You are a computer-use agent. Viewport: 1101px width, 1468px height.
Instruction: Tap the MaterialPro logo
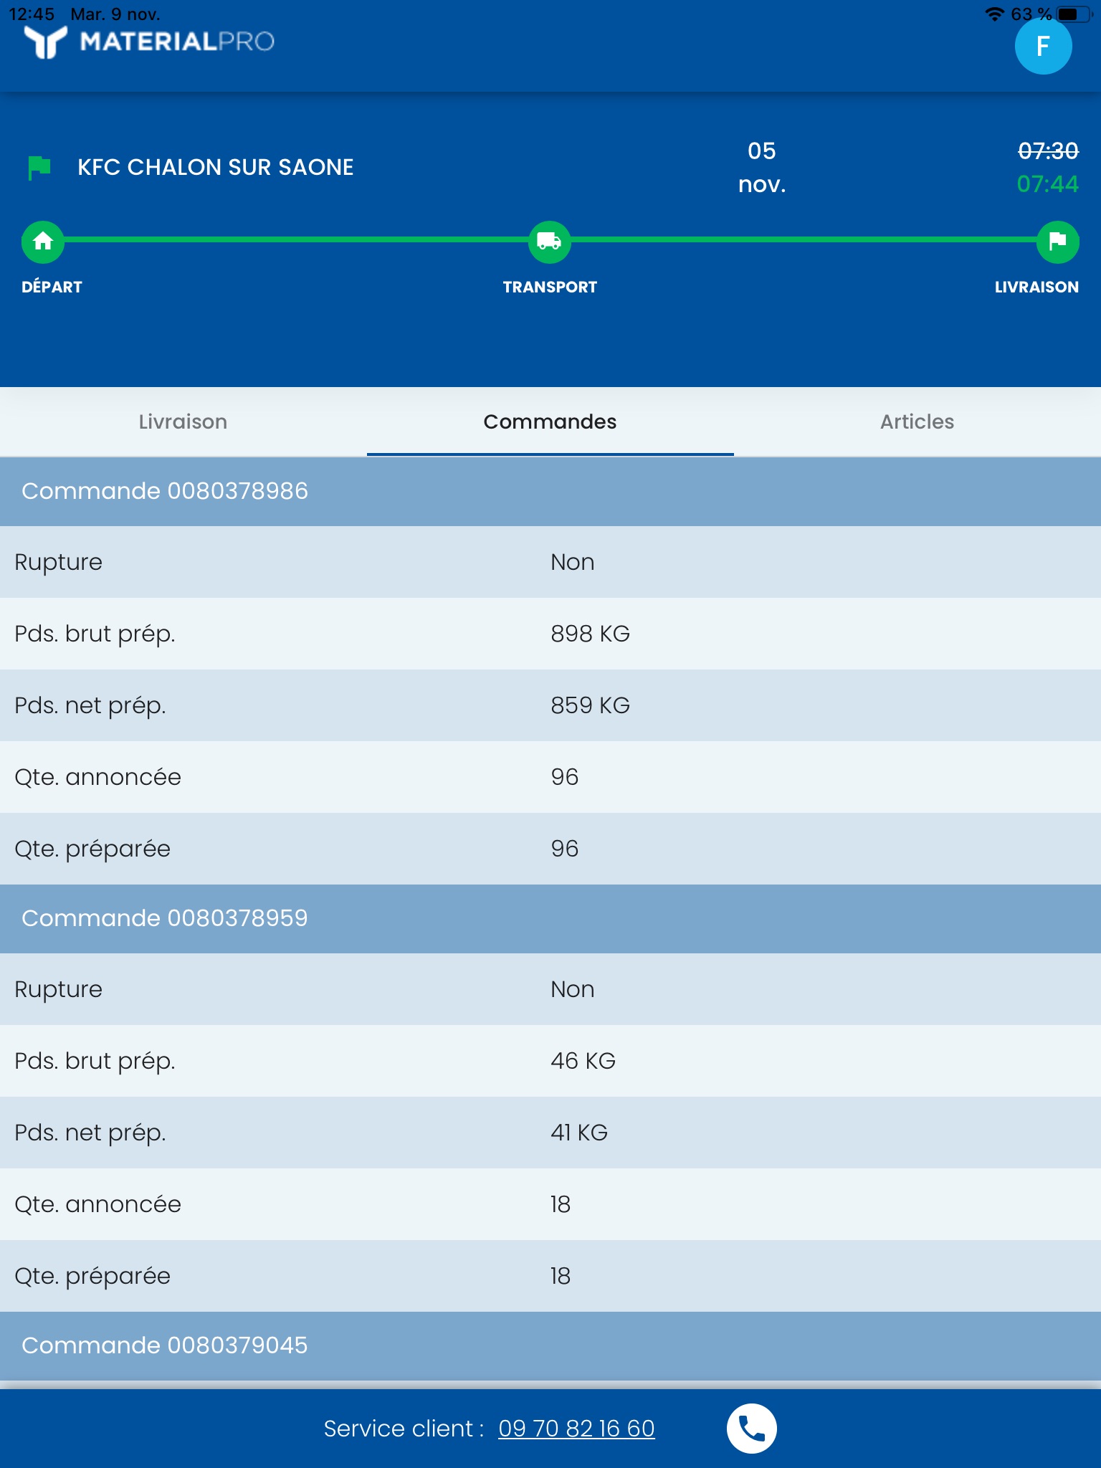(149, 42)
